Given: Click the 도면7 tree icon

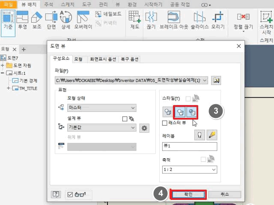Looking at the screenshot, I should point(3,58).
